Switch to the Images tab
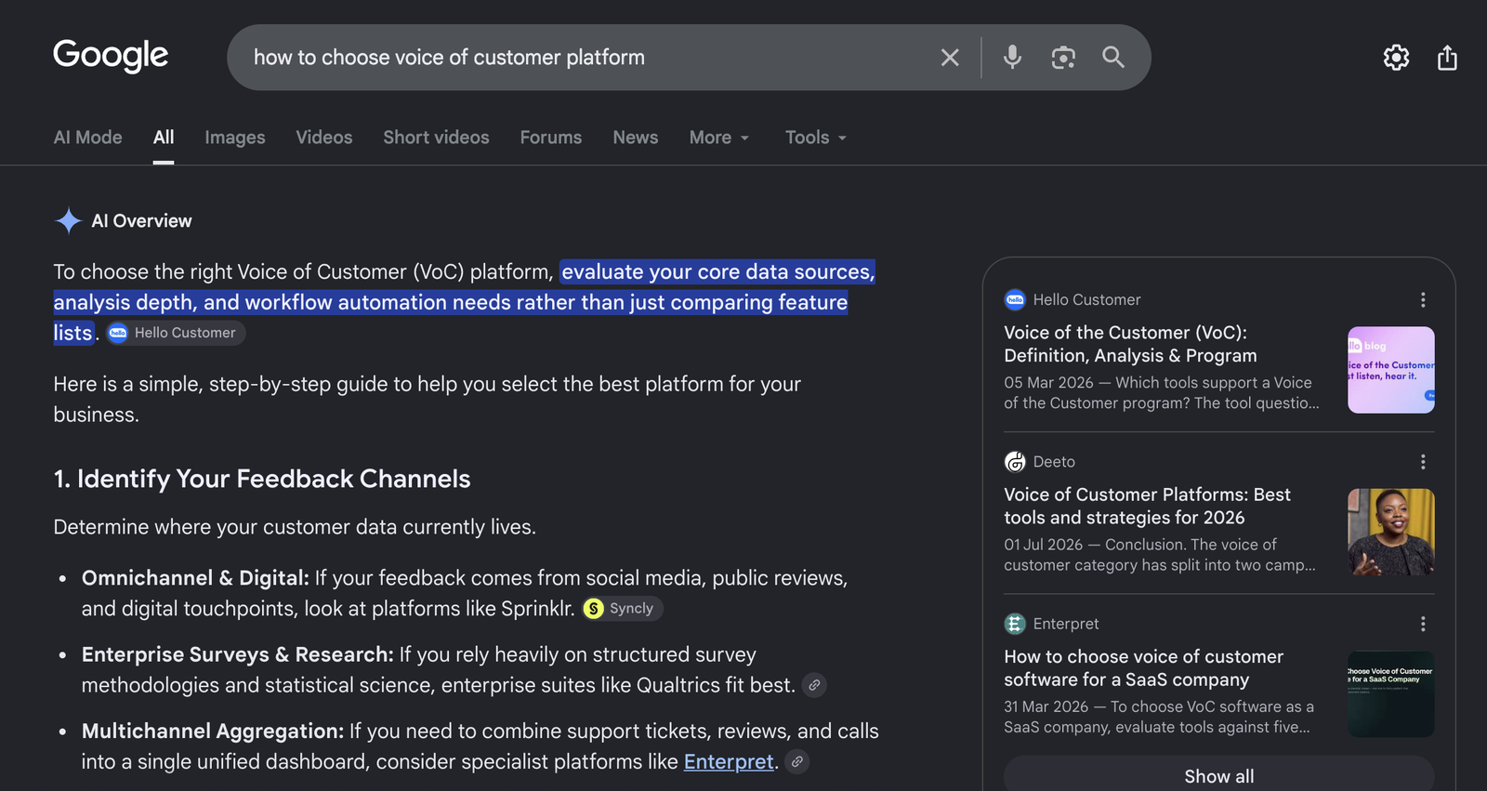Screen dimensions: 1487x791 click(x=235, y=138)
